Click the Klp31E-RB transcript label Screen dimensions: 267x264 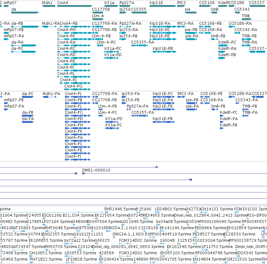point(163,49)
